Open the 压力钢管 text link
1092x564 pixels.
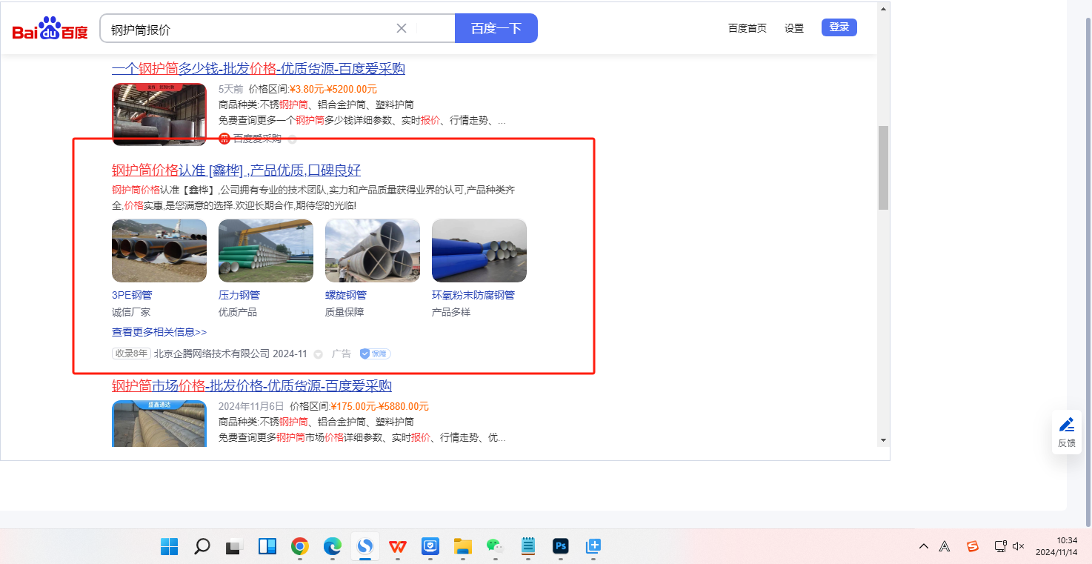coord(239,295)
